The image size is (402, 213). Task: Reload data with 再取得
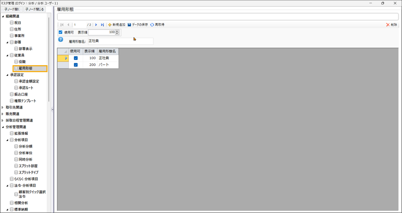pos(157,25)
